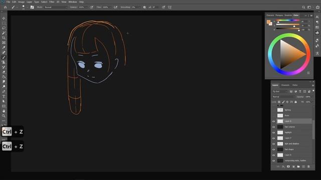The image size is (321, 180).
Task: Hide the light and shadow layer
Action: click(x=274, y=144)
